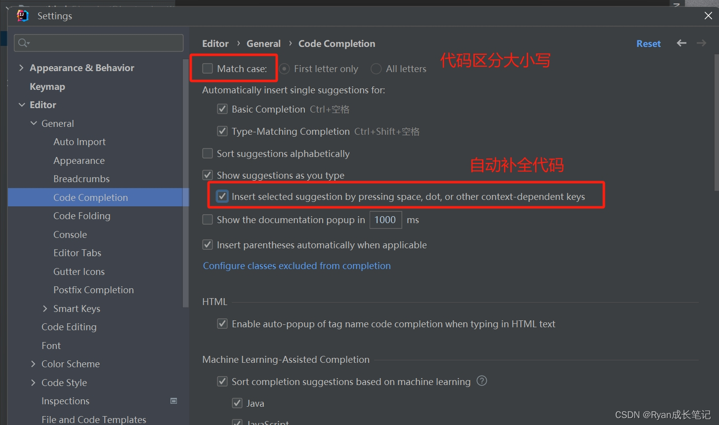The image size is (719, 425).
Task: Toggle Enable auto-popup of tag name completion
Action: pyautogui.click(x=222, y=324)
